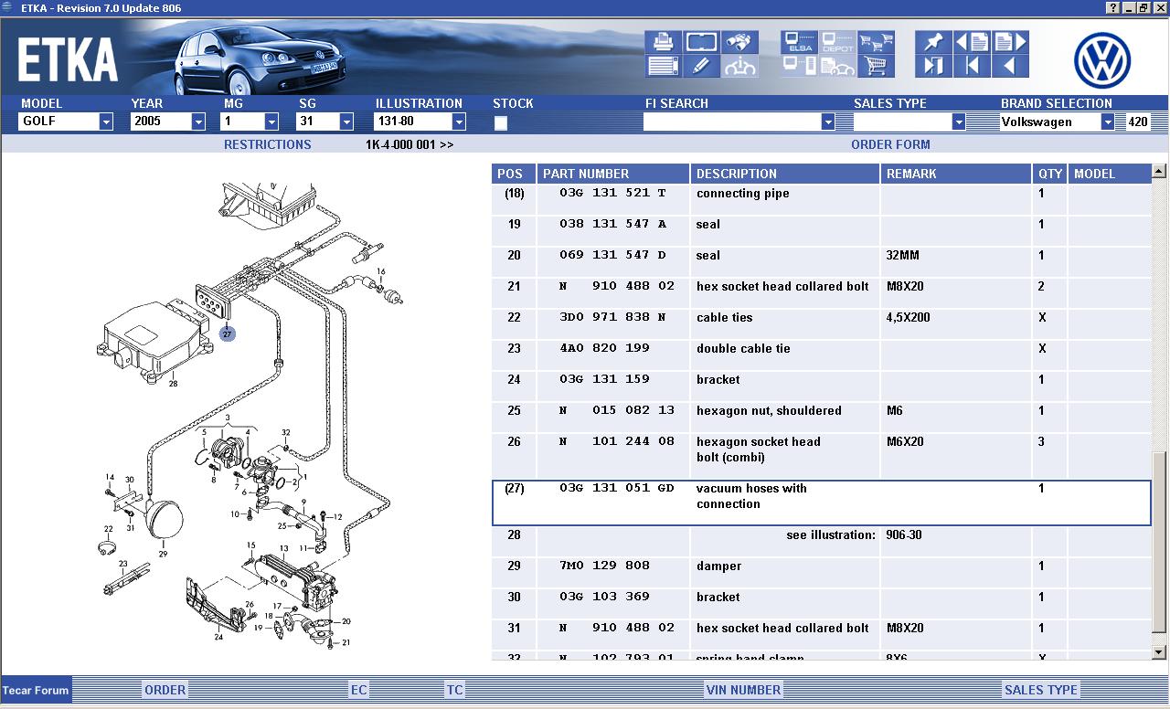Image resolution: width=1170 pixels, height=709 pixels.
Task: Click the POS column header
Action: pyautogui.click(x=514, y=174)
